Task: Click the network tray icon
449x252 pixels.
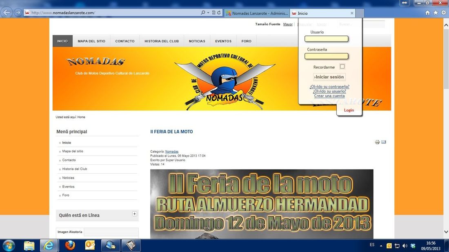Action: pos(397,246)
